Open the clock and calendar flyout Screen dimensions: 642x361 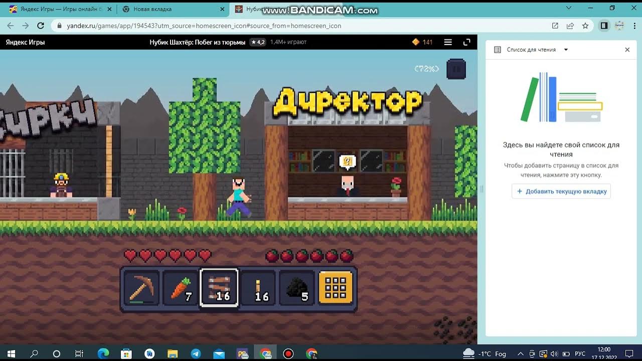tap(604, 353)
